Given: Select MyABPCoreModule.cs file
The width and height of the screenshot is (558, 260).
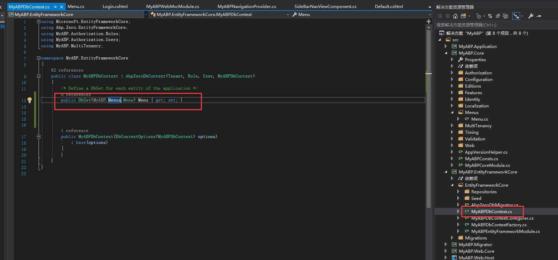Looking at the screenshot, I should tap(484, 165).
